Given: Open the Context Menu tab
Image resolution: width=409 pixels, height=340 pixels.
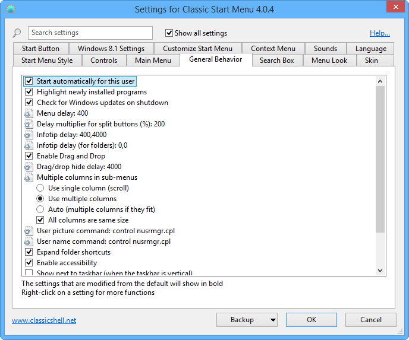Looking at the screenshot, I should (x=273, y=49).
